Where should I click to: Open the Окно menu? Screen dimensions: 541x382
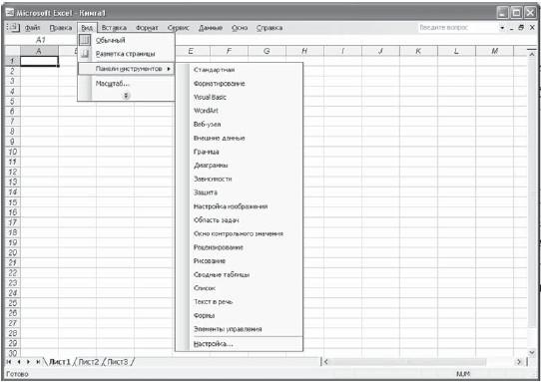(240, 28)
